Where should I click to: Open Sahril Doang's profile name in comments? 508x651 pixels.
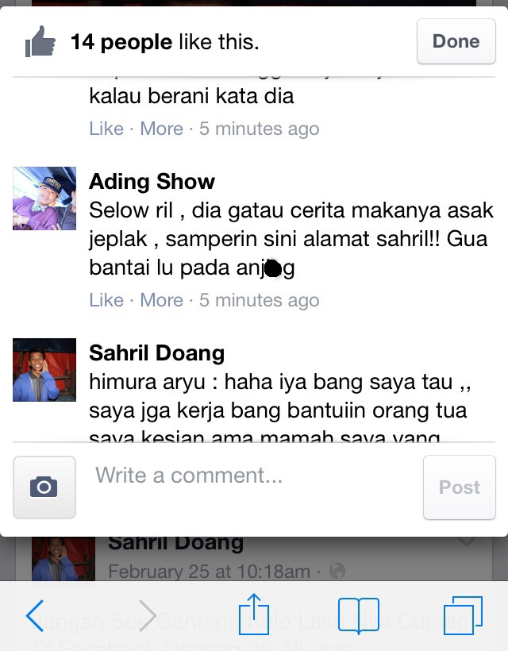pos(157,353)
